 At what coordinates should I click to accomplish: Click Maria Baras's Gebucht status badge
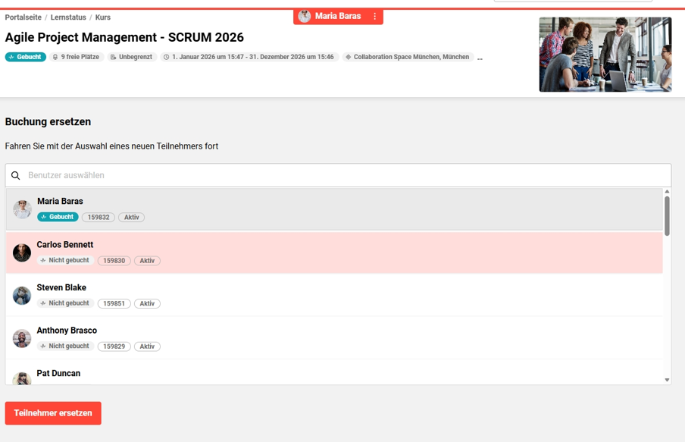coord(58,218)
